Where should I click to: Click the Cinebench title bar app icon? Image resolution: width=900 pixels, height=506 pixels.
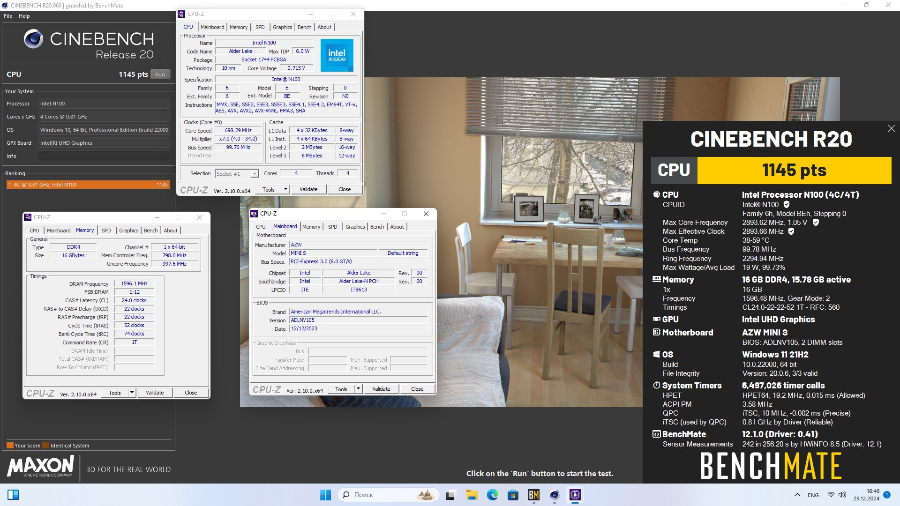pos(5,5)
